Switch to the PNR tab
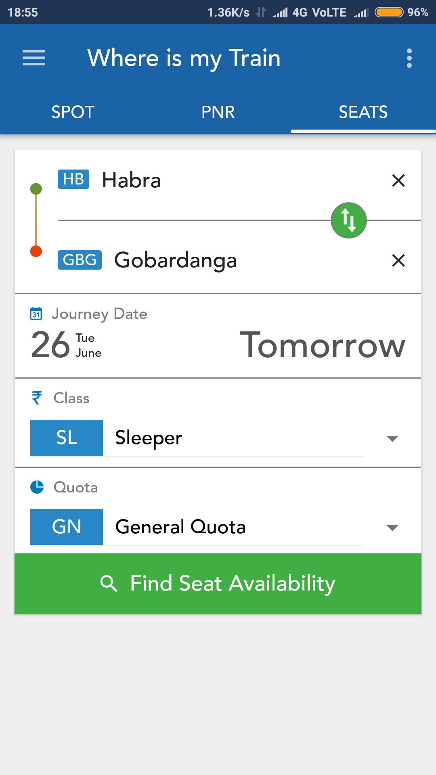 coord(218,112)
